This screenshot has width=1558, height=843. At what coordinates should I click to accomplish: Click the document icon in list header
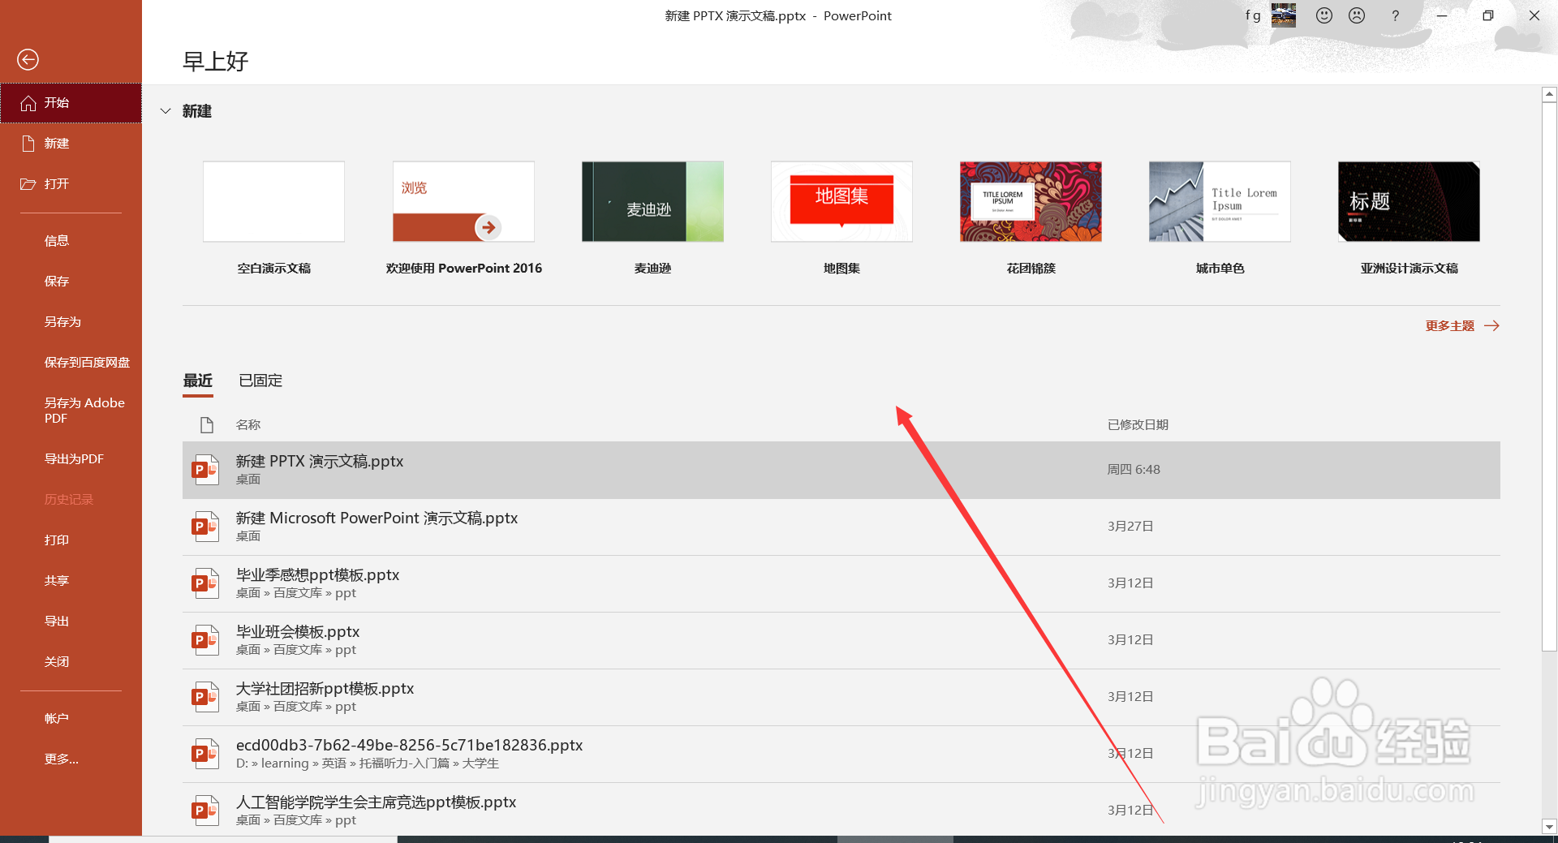(x=206, y=424)
